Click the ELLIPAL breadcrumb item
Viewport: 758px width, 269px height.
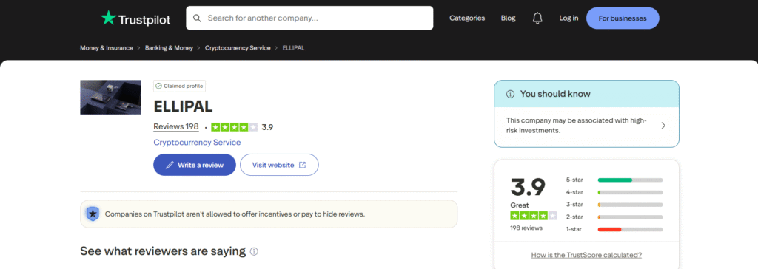coord(293,48)
